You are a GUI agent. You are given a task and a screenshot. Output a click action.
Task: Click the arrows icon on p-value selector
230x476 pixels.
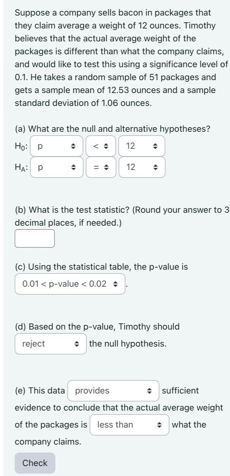115,284
